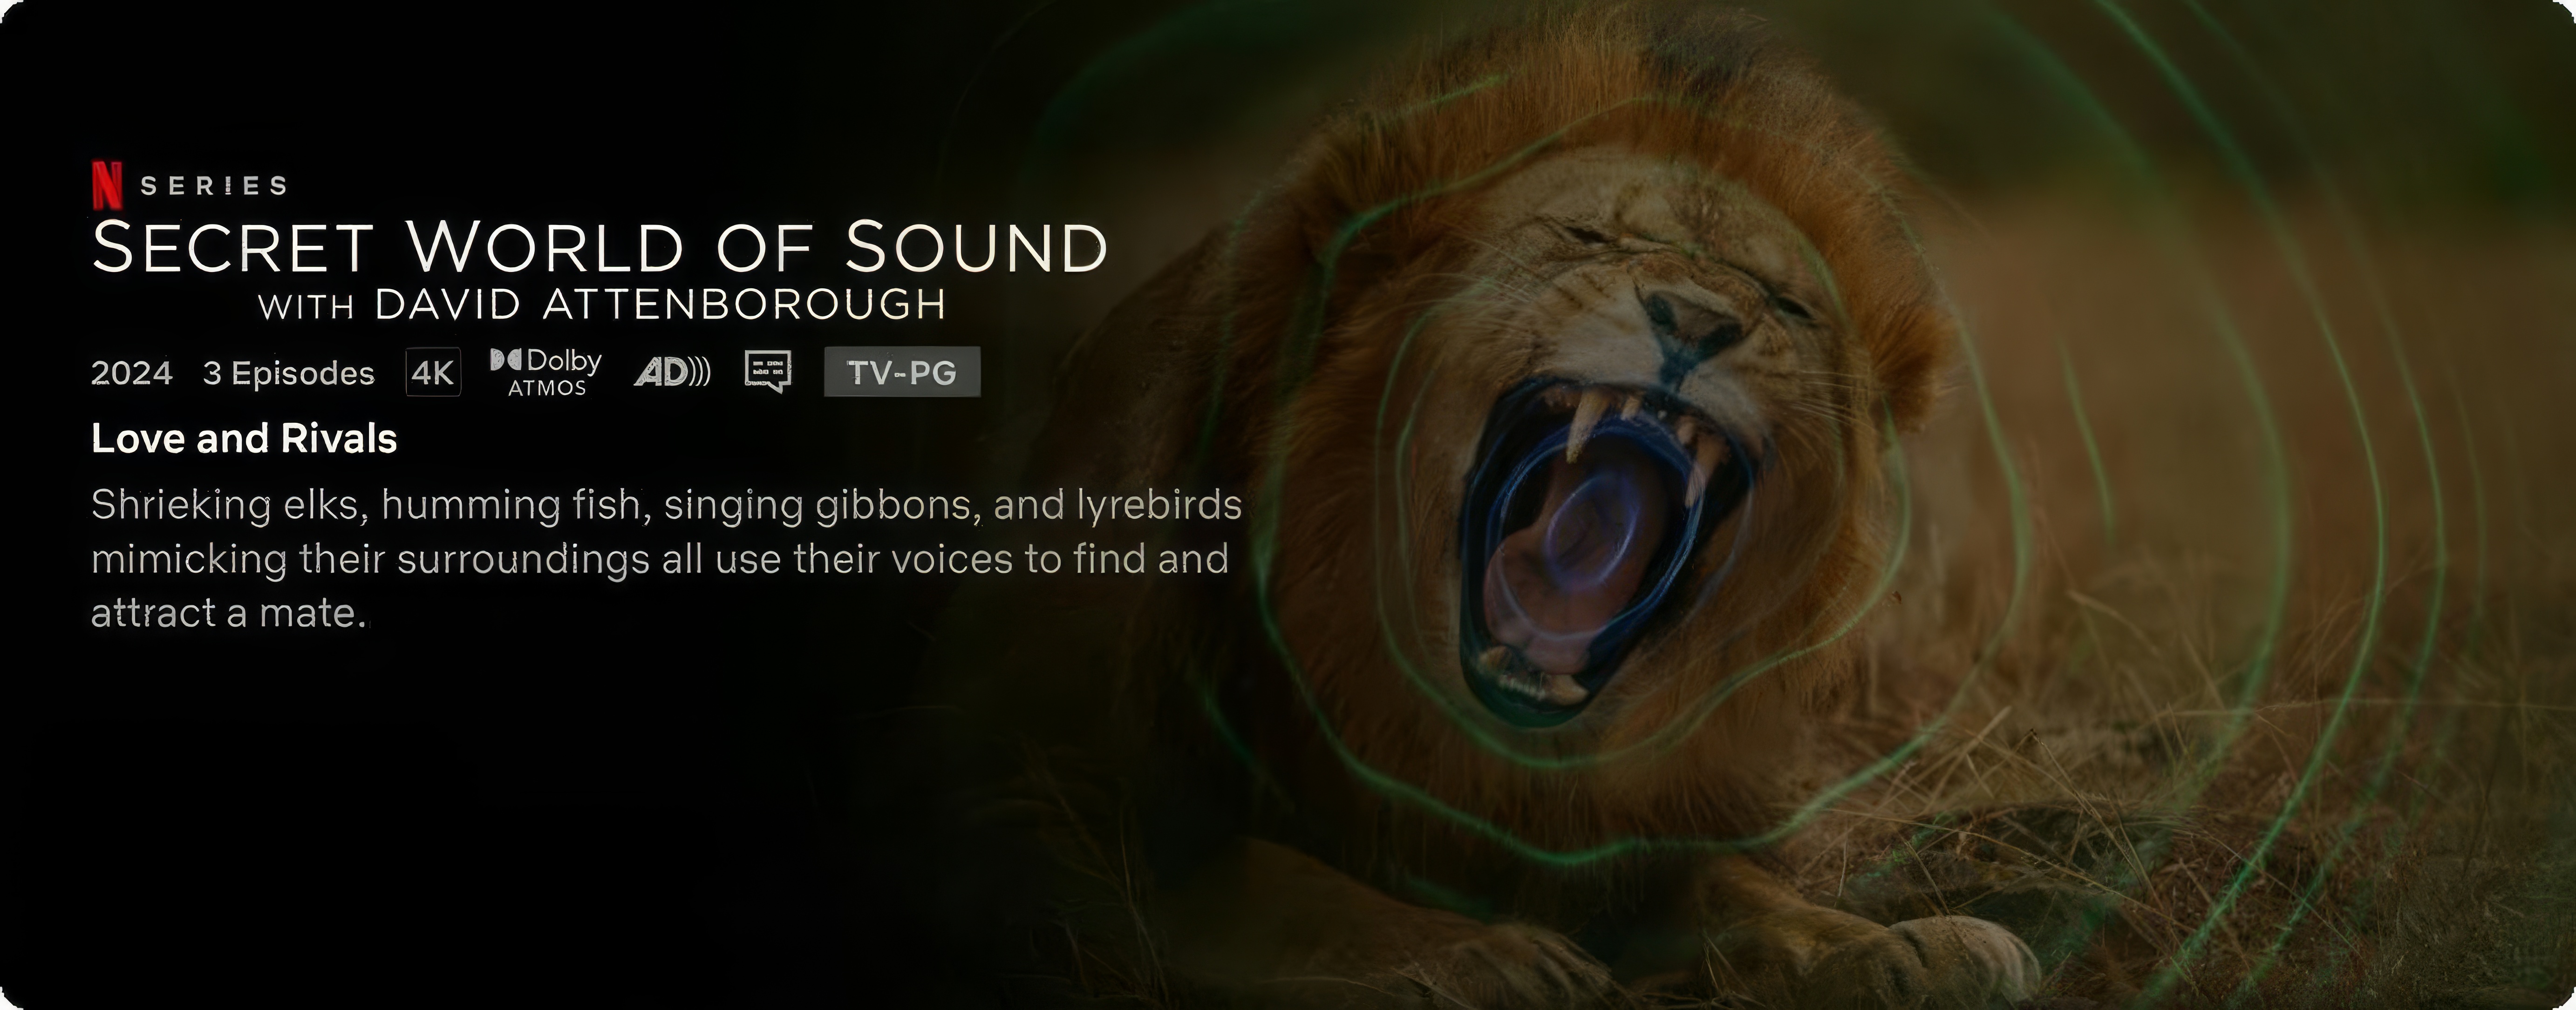Click the SERIES label beside the logo

[x=214, y=186]
